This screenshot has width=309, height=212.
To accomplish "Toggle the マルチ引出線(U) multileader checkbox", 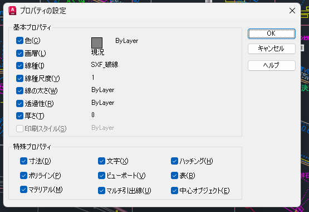I will coord(101,190).
